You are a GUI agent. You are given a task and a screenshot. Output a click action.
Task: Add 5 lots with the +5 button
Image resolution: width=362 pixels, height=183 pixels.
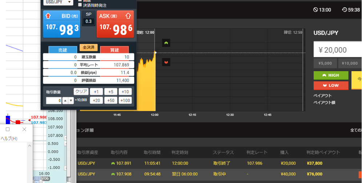(x=111, y=91)
